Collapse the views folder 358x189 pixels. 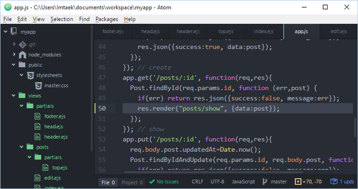click(14, 96)
